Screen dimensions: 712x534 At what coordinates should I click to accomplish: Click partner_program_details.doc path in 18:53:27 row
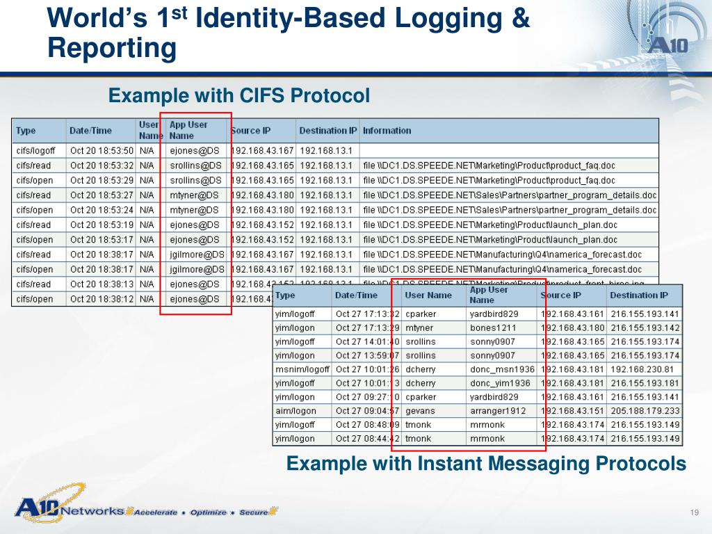coord(510,195)
